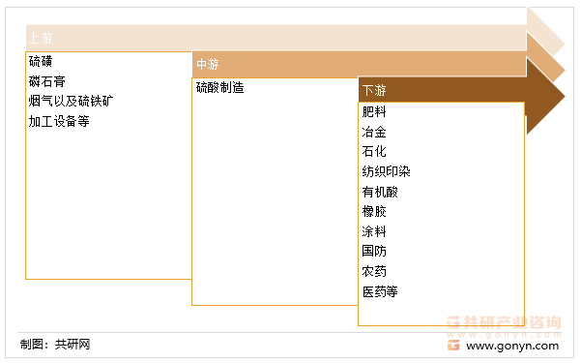This screenshot has height=363, width=581.
Task: Select the 医药等 entry
Action: pyautogui.click(x=380, y=291)
